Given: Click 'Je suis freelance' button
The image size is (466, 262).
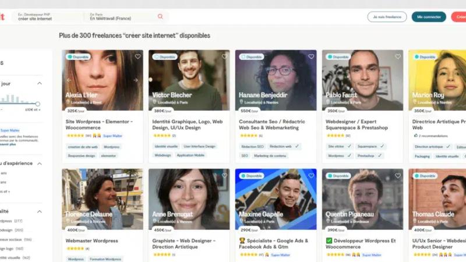Looking at the screenshot, I should 387,17.
